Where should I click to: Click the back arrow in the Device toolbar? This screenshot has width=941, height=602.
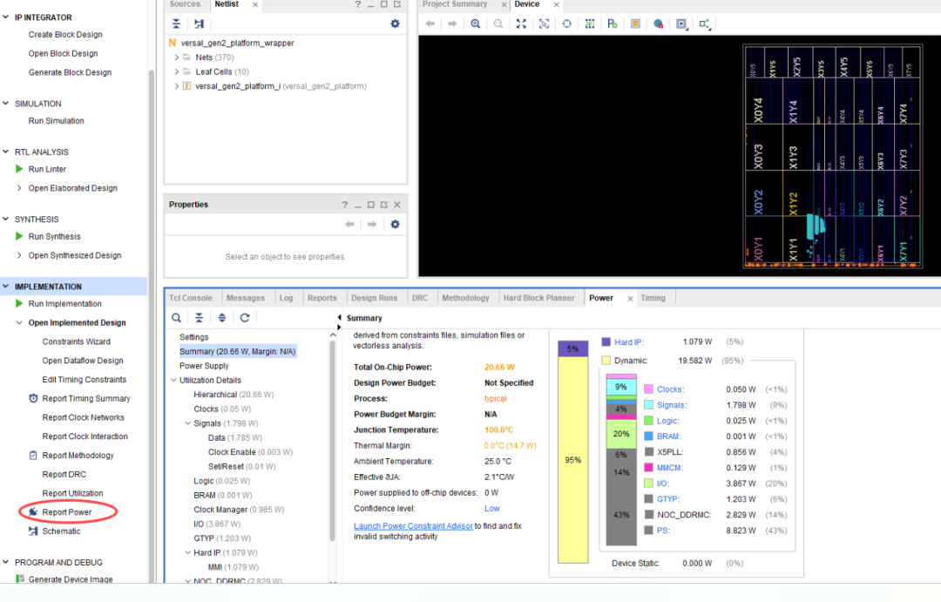click(x=430, y=24)
